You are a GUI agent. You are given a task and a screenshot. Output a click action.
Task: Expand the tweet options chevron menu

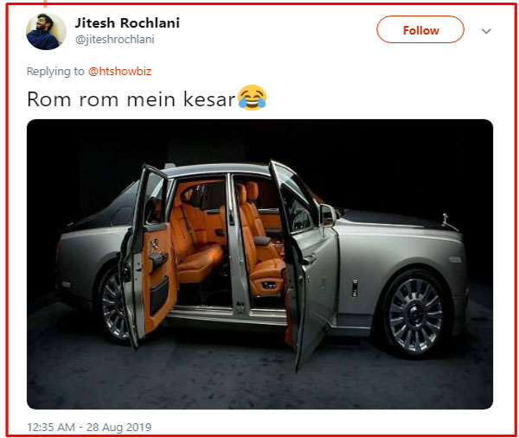point(486,31)
